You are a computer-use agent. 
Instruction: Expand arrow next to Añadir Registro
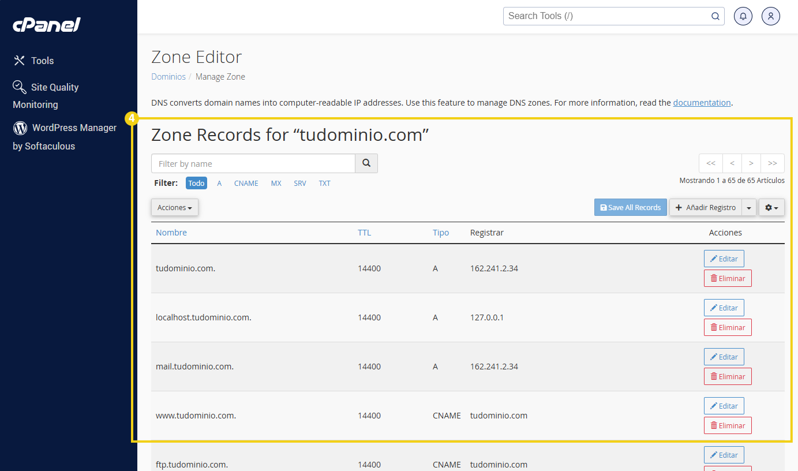point(749,207)
